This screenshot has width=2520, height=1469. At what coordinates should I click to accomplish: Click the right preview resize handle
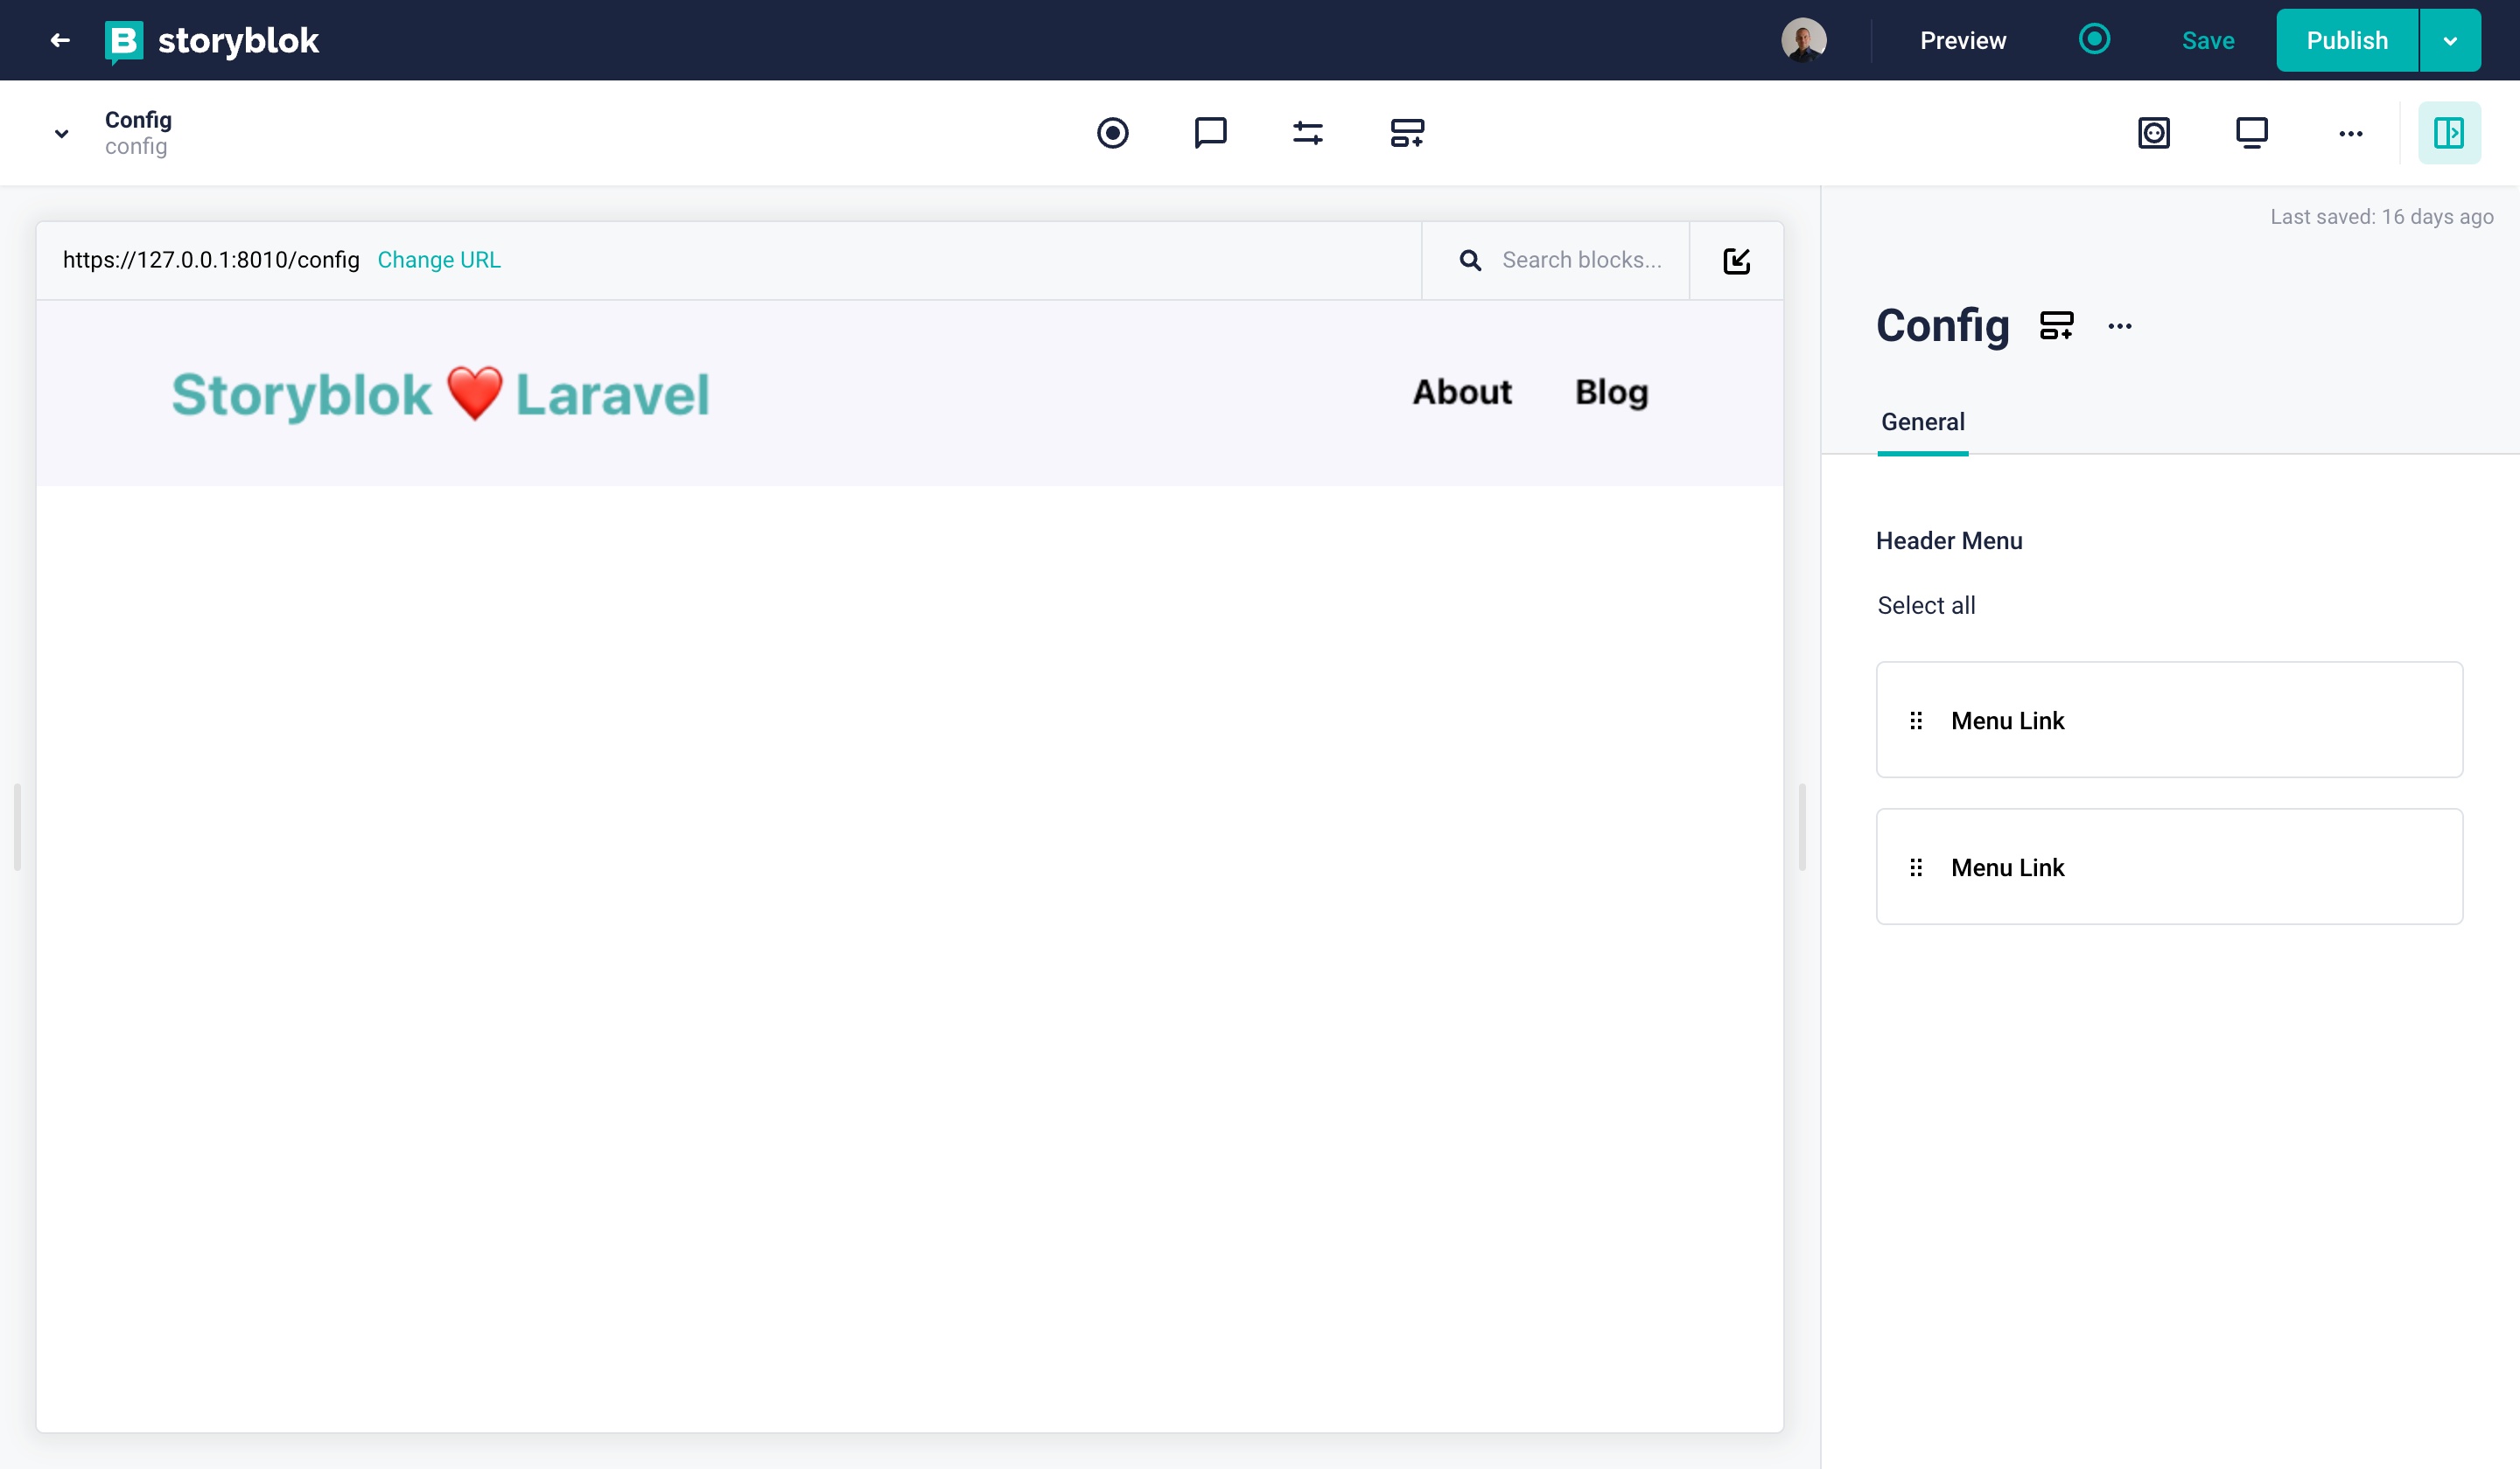(x=1802, y=827)
